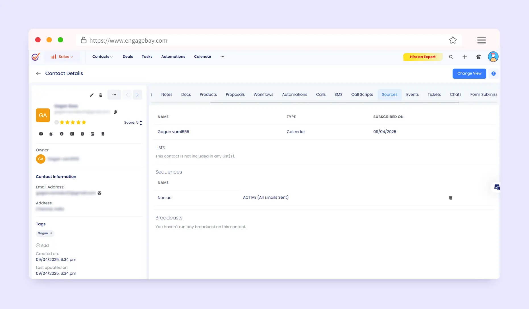Click the dollar-sign add deal icon
529x309 pixels.
(x=62, y=134)
